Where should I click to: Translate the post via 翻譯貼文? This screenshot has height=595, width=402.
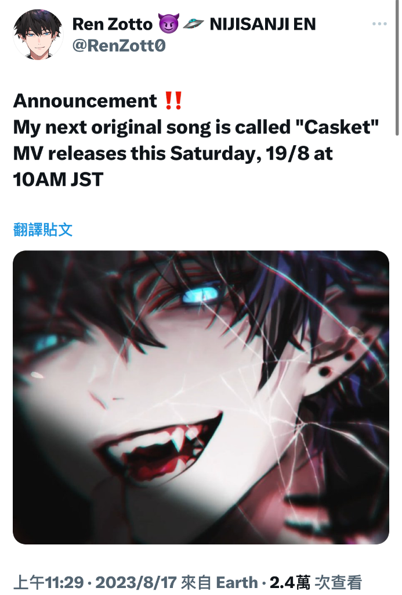tap(43, 230)
